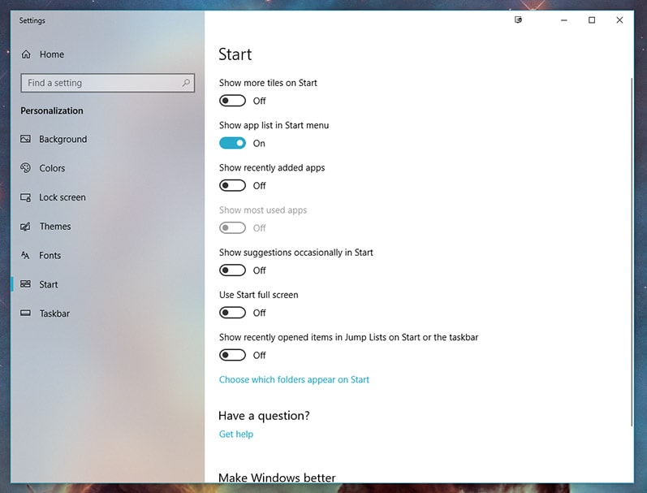
Task: Click the Taskbar icon in sidebar
Action: point(26,313)
